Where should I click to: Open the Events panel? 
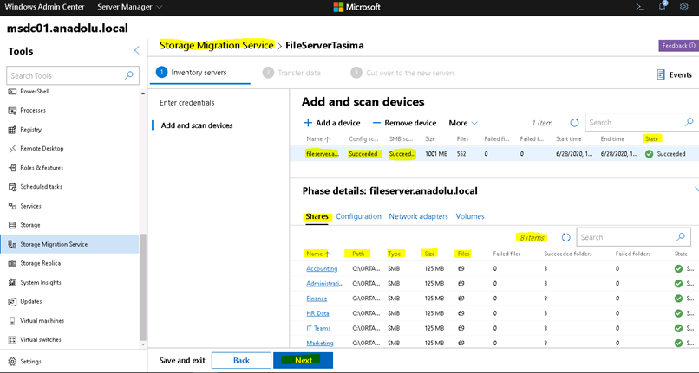674,74
